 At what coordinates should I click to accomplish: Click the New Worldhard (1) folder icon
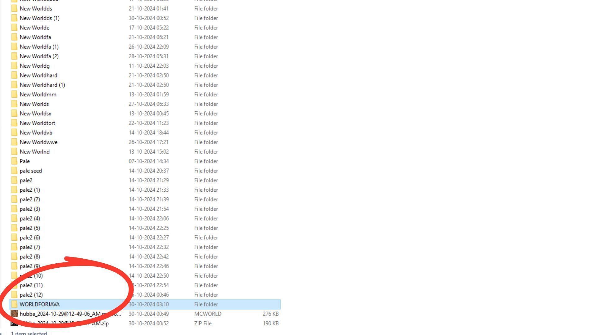tap(14, 85)
